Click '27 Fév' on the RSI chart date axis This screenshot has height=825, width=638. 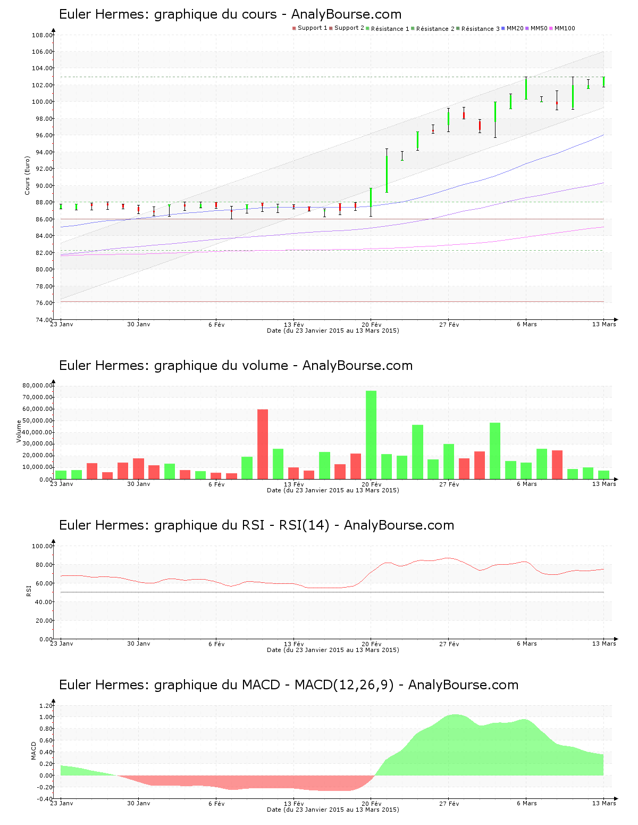pos(449,643)
